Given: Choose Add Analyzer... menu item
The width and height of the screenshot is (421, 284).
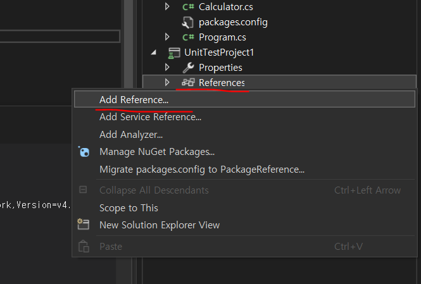Looking at the screenshot, I should click(131, 134).
